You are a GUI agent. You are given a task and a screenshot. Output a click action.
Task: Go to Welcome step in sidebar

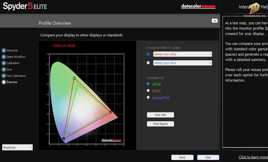12,51
